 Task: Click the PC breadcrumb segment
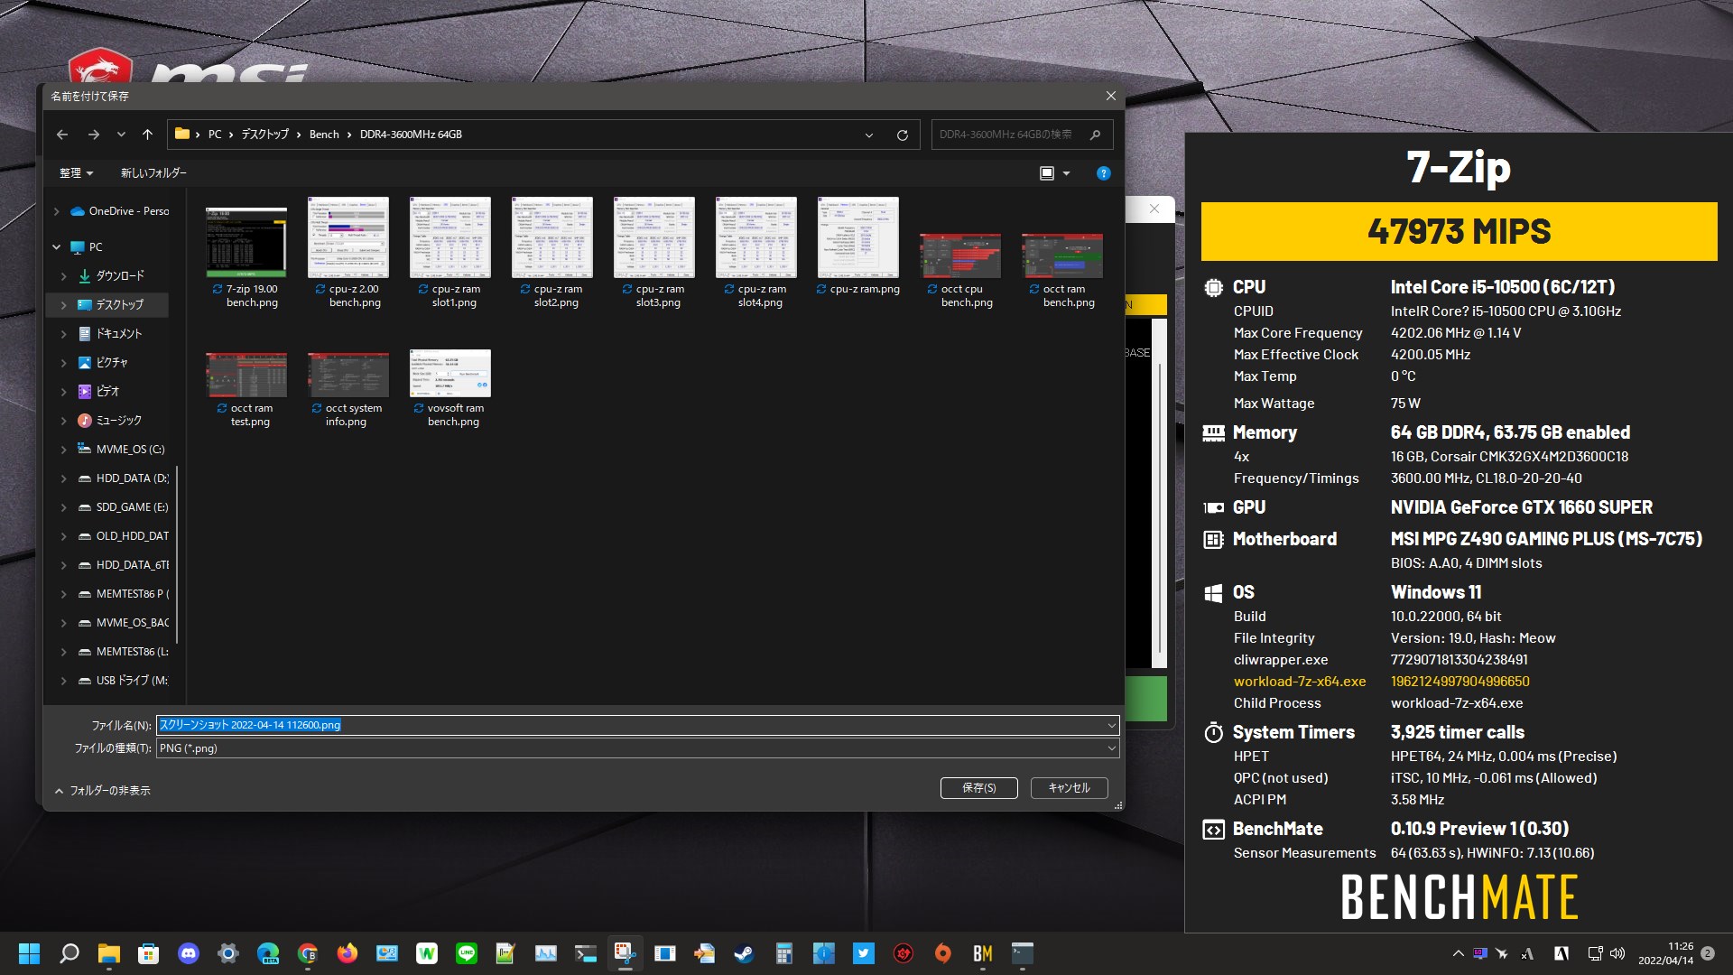pyautogui.click(x=215, y=135)
